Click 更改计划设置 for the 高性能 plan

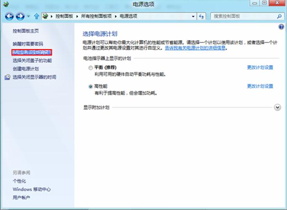pyautogui.click(x=260, y=86)
